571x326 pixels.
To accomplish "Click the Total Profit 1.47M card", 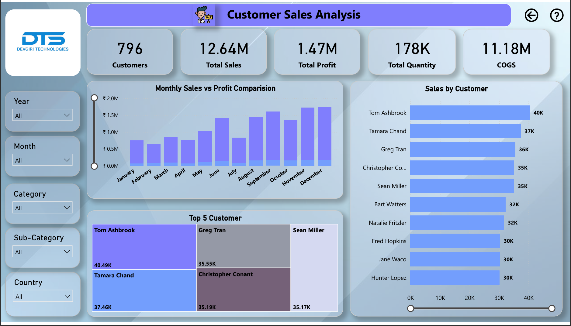I will point(317,52).
